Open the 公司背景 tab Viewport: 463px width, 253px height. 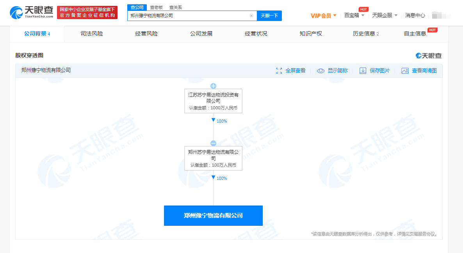tap(37, 33)
